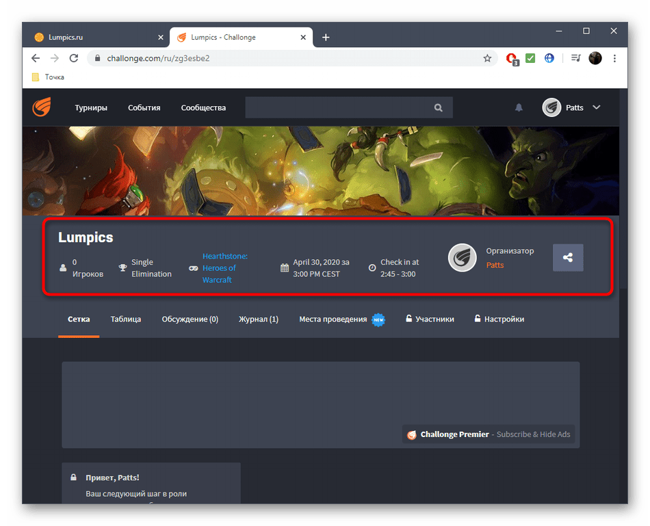Viewport: 650px width, 526px height.
Task: Click the browser forward arrow
Action: click(x=55, y=58)
